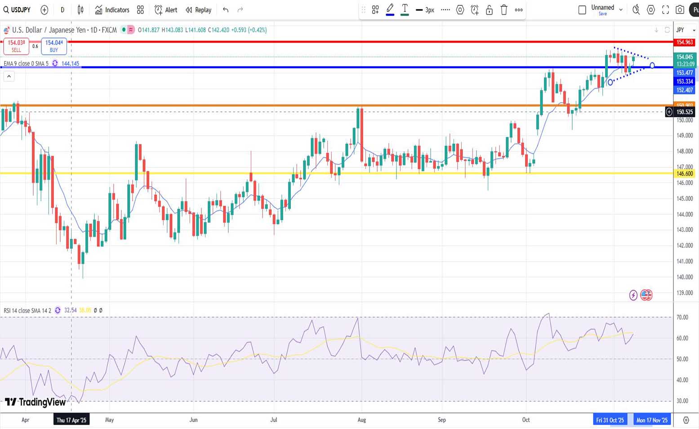The height and width of the screenshot is (429, 699).
Task: Expand the JPY currency dropdown
Action: pyautogui.click(x=686, y=30)
